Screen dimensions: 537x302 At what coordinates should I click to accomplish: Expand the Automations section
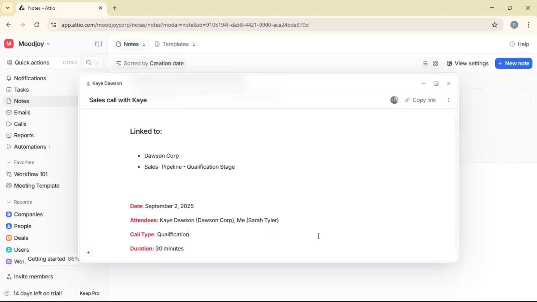49,147
